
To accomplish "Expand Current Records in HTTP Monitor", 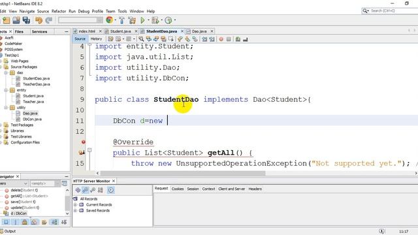I will click(76, 204).
